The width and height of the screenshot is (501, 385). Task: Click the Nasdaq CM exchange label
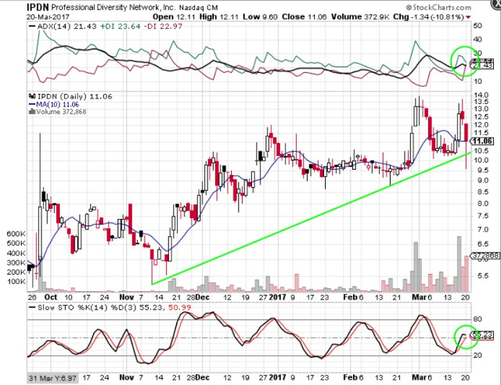pos(198,8)
